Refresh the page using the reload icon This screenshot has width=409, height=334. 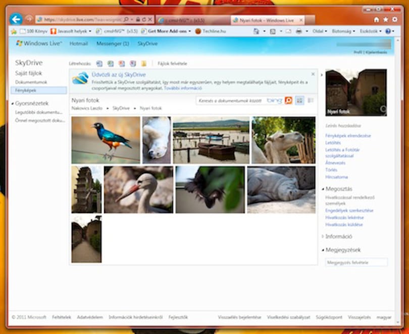144,20
